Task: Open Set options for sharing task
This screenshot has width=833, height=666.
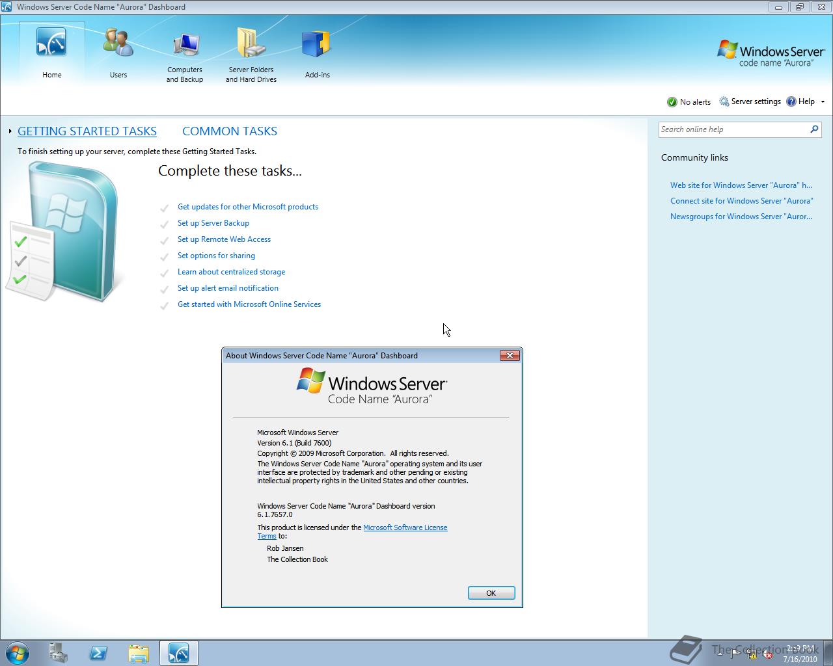Action: pos(216,256)
